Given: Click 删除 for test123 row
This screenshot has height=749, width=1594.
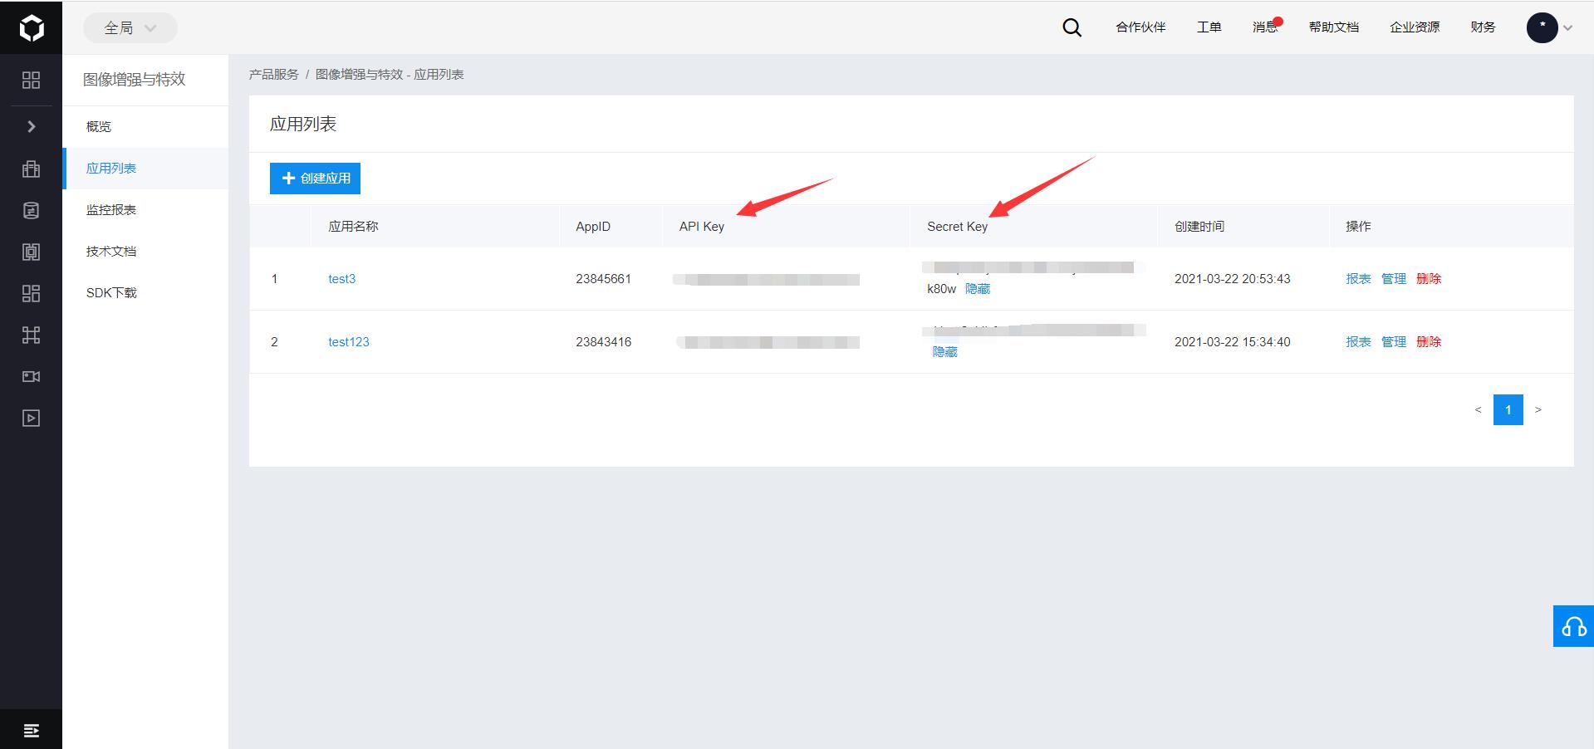Looking at the screenshot, I should tap(1429, 342).
